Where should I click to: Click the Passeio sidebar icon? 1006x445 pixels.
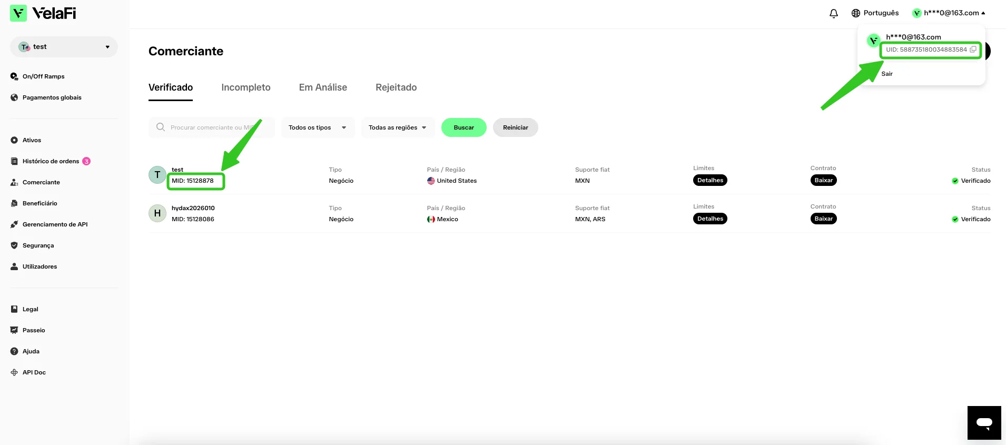pos(14,330)
